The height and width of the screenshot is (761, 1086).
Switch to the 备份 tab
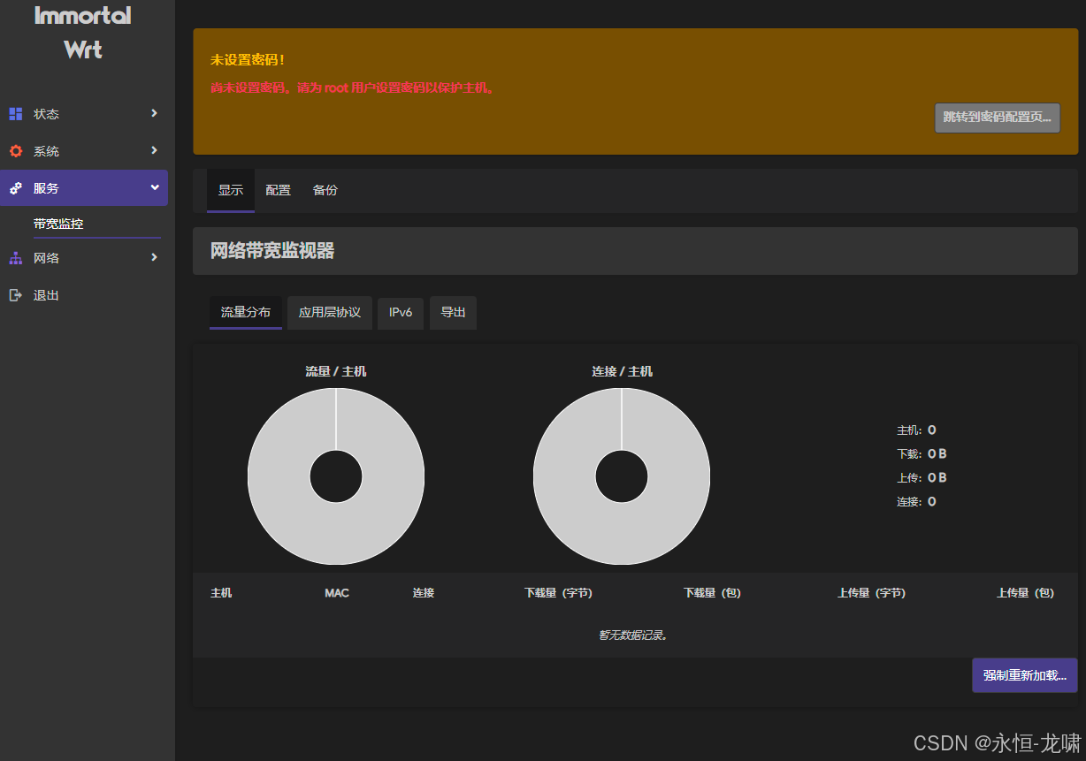point(325,190)
